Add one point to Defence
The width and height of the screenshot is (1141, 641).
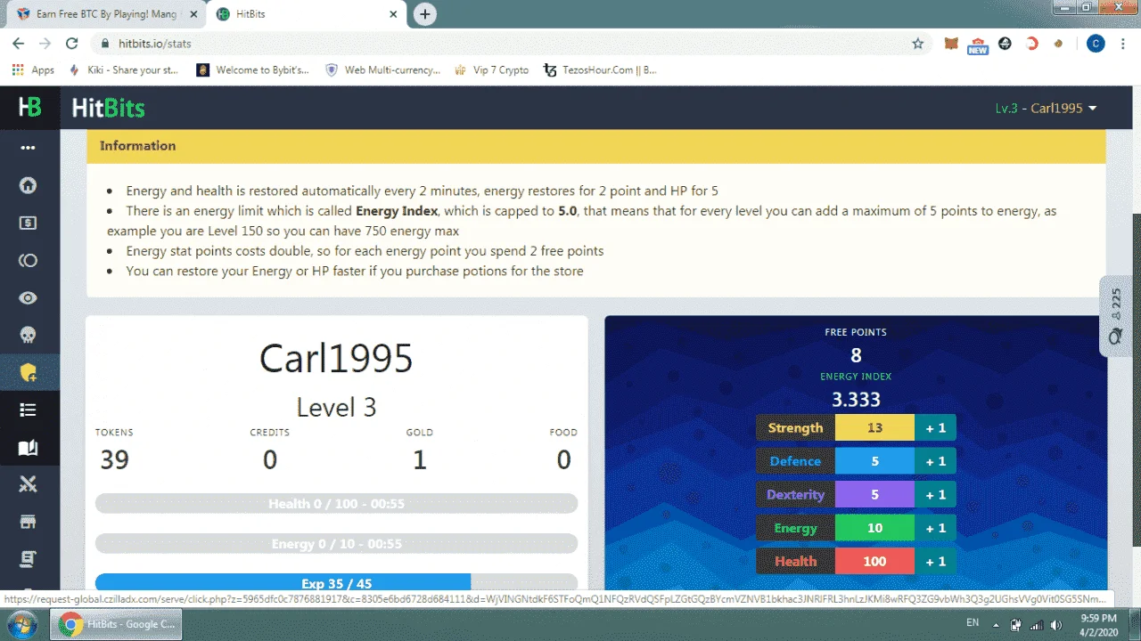(x=935, y=461)
